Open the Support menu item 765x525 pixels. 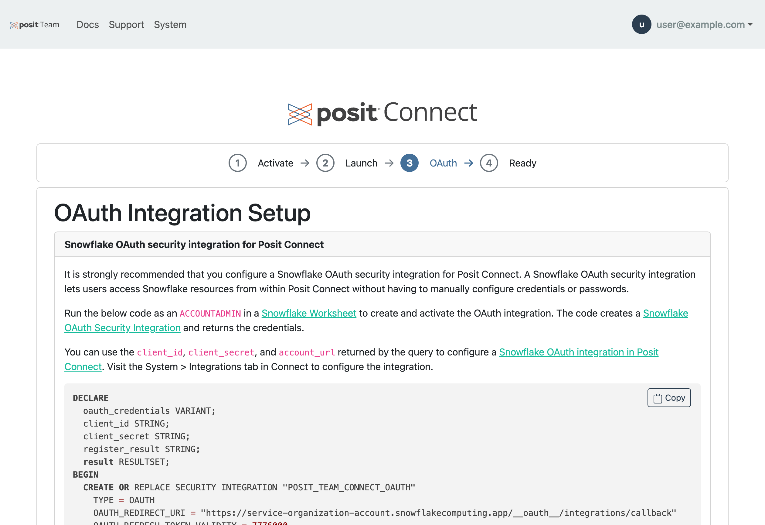click(126, 25)
